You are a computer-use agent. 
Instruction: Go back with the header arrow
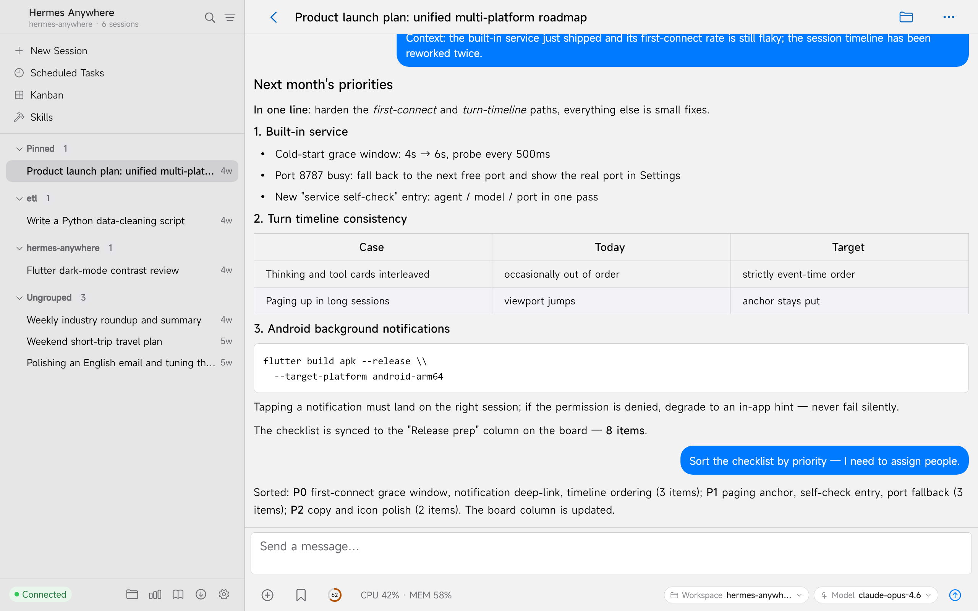(x=274, y=18)
